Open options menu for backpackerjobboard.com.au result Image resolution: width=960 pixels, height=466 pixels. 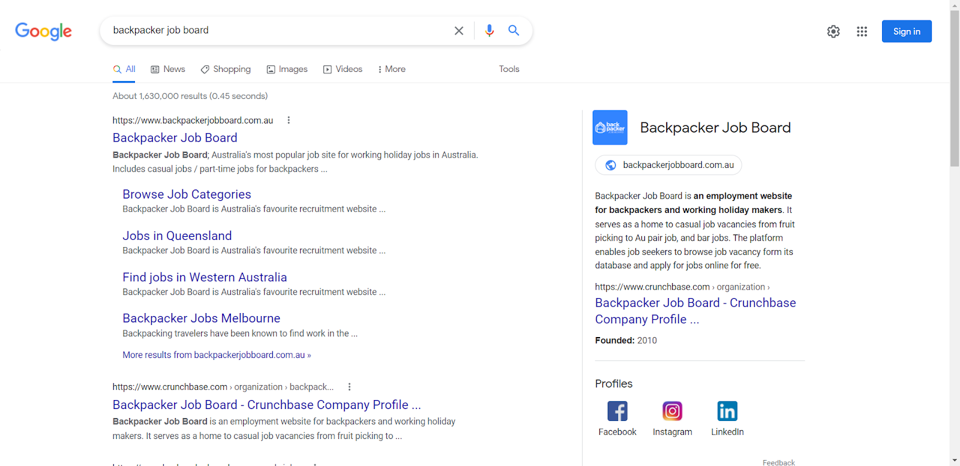coord(289,120)
